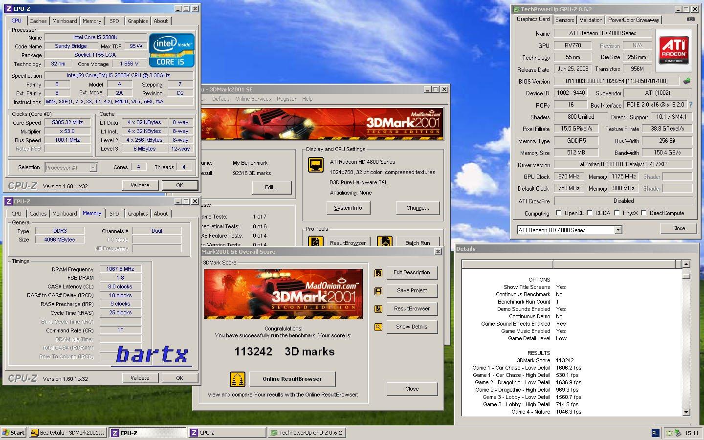Click Close button in GPU-Z window
704x440 pixels.
pos(678,228)
